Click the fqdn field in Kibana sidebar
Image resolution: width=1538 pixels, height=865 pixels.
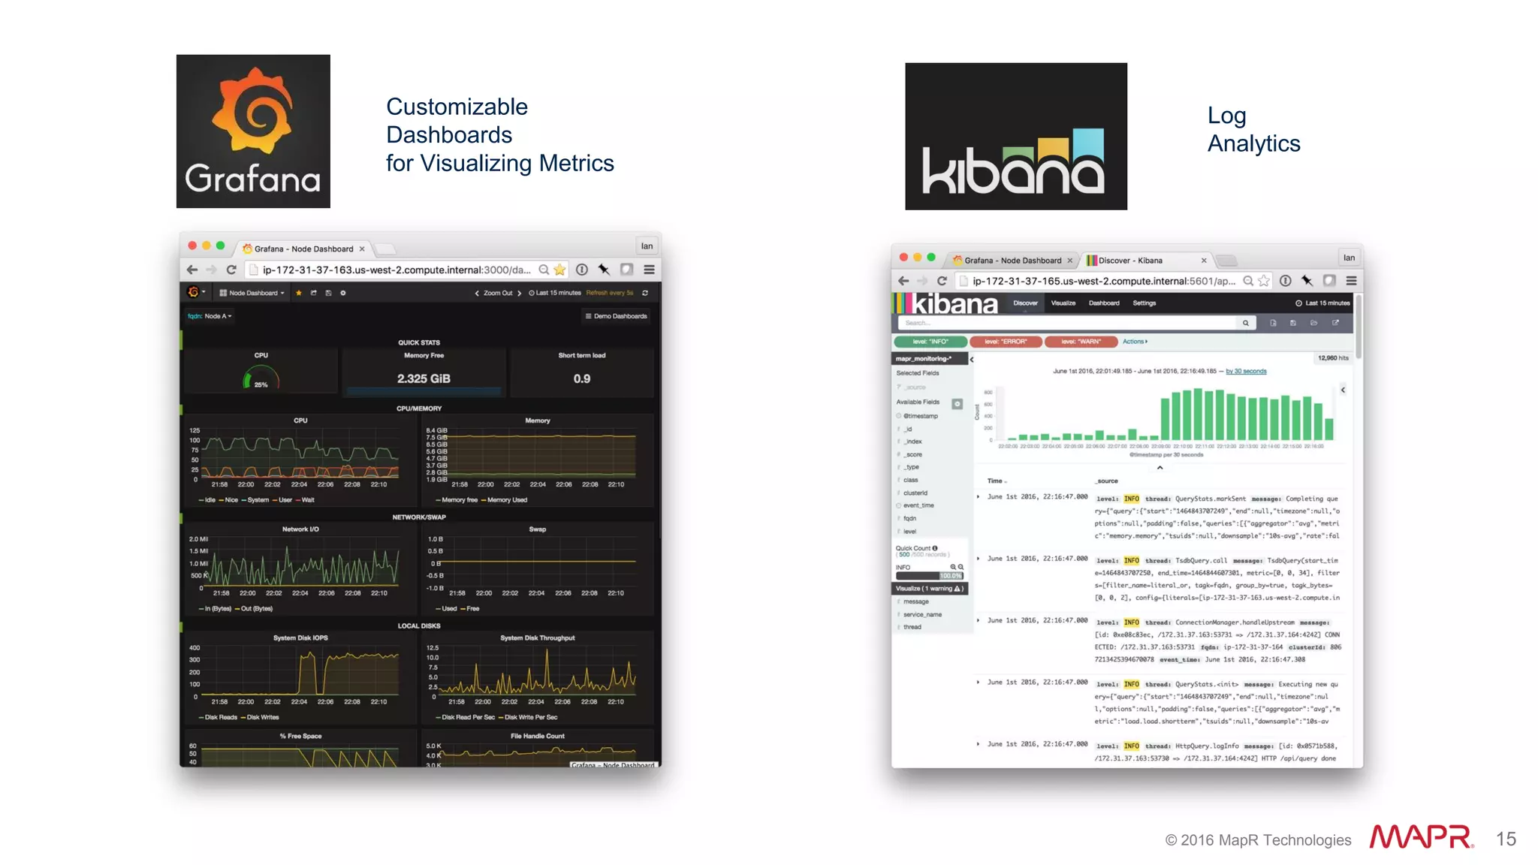[x=909, y=518]
